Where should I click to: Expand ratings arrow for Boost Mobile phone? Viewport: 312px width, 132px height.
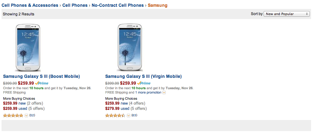26,116
